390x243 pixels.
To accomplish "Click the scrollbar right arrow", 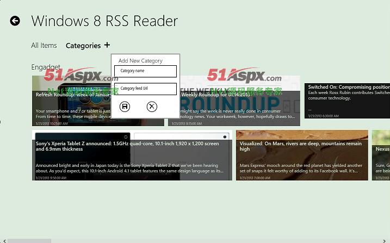I will [x=385, y=241].
